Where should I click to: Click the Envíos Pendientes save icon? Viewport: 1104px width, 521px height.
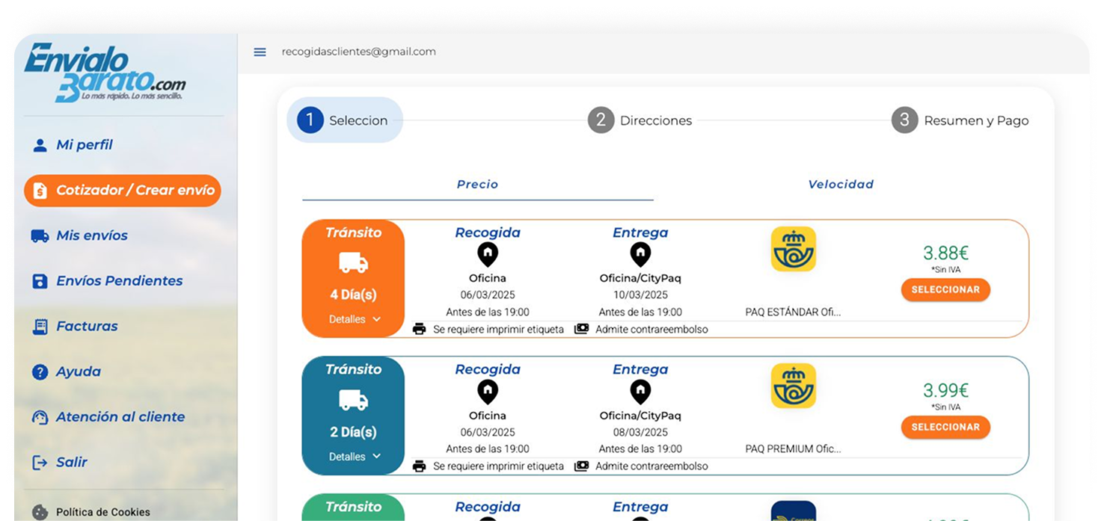coord(40,281)
